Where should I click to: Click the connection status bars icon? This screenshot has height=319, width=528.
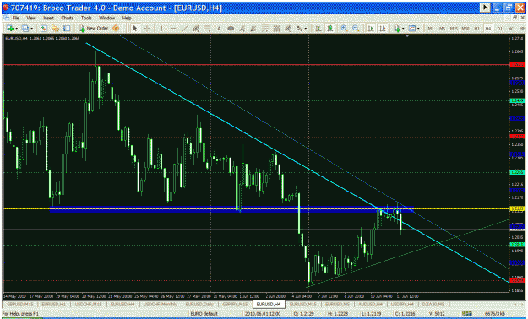466,314
